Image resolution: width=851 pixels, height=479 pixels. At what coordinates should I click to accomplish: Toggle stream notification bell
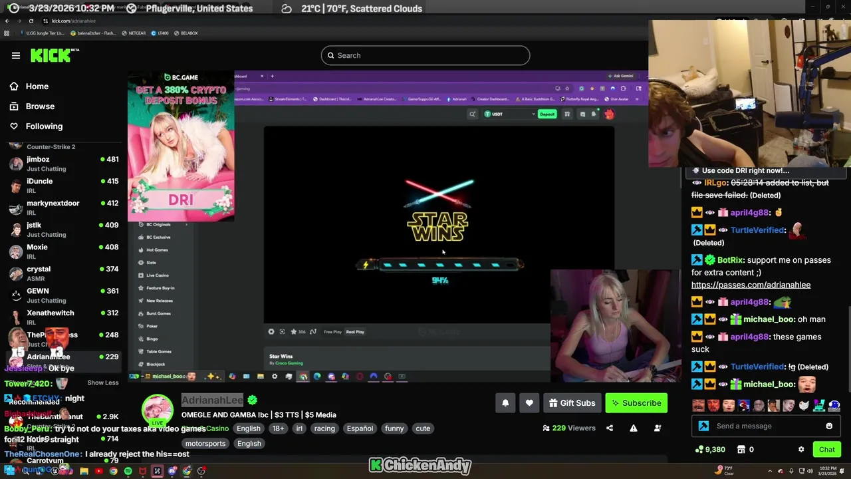coord(505,403)
